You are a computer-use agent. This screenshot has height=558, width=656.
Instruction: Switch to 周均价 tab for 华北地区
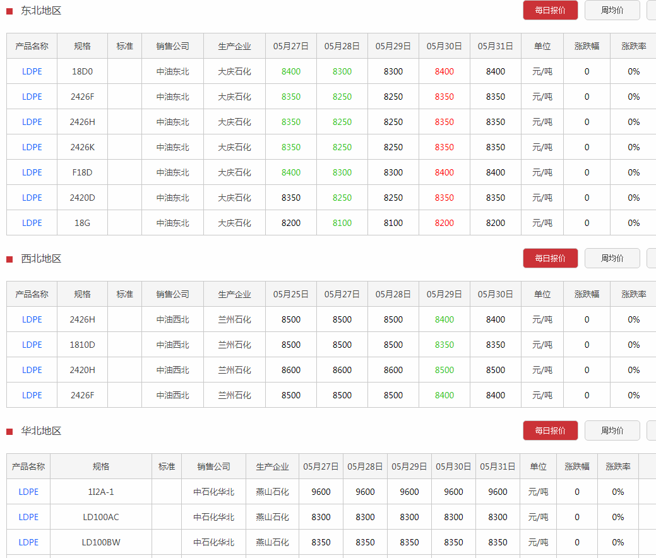coord(612,430)
